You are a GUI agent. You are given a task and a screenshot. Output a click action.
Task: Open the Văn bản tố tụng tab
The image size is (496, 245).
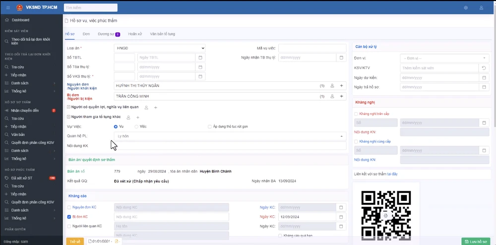(163, 34)
